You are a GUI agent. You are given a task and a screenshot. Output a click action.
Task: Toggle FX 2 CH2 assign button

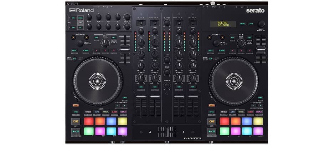249,37
